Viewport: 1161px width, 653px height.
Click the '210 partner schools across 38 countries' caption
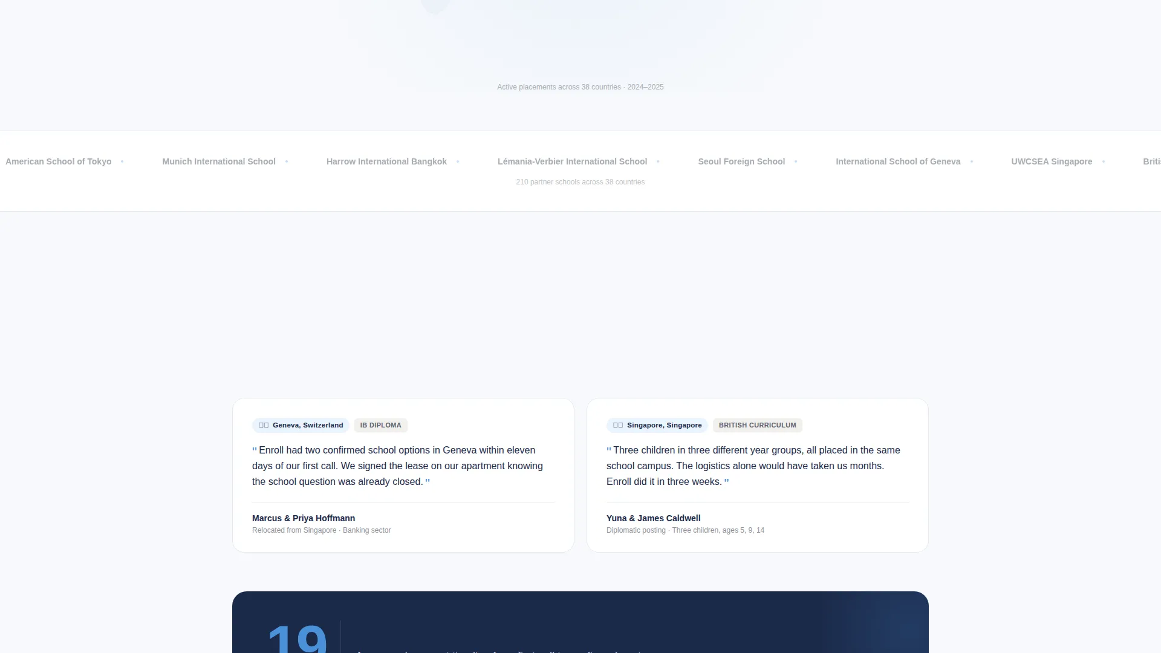(580, 182)
